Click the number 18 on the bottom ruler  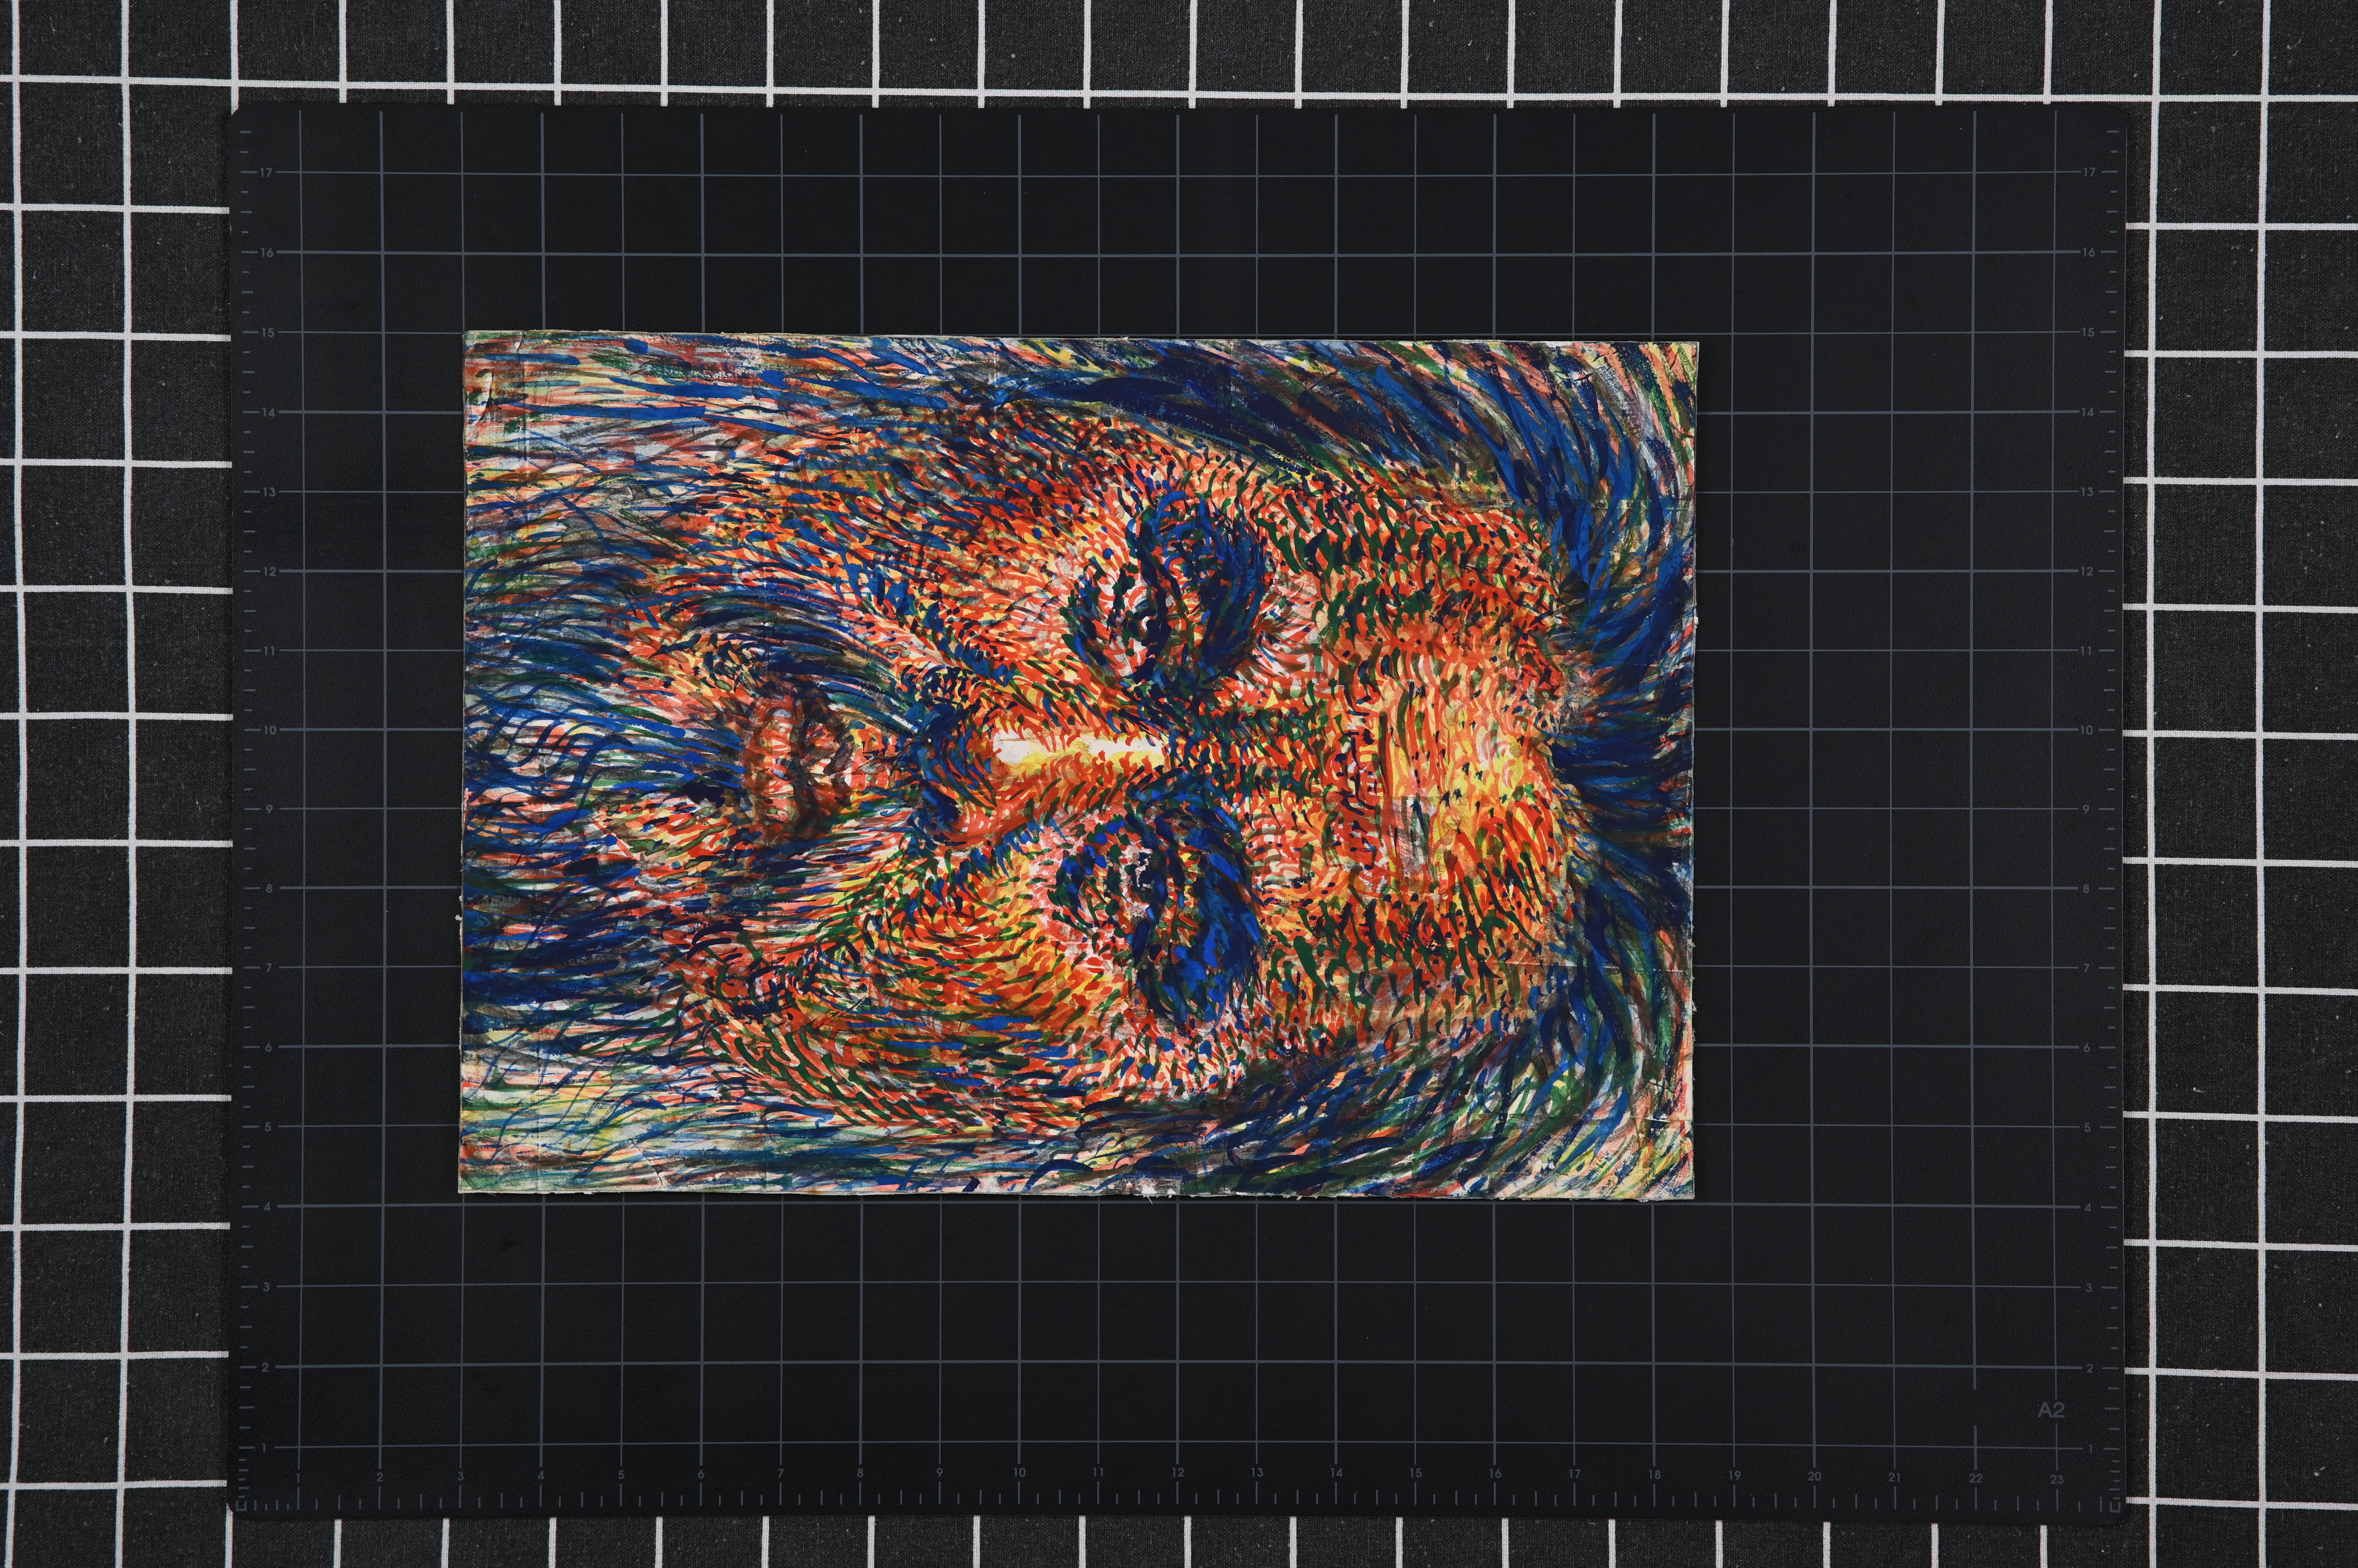click(x=1655, y=1475)
